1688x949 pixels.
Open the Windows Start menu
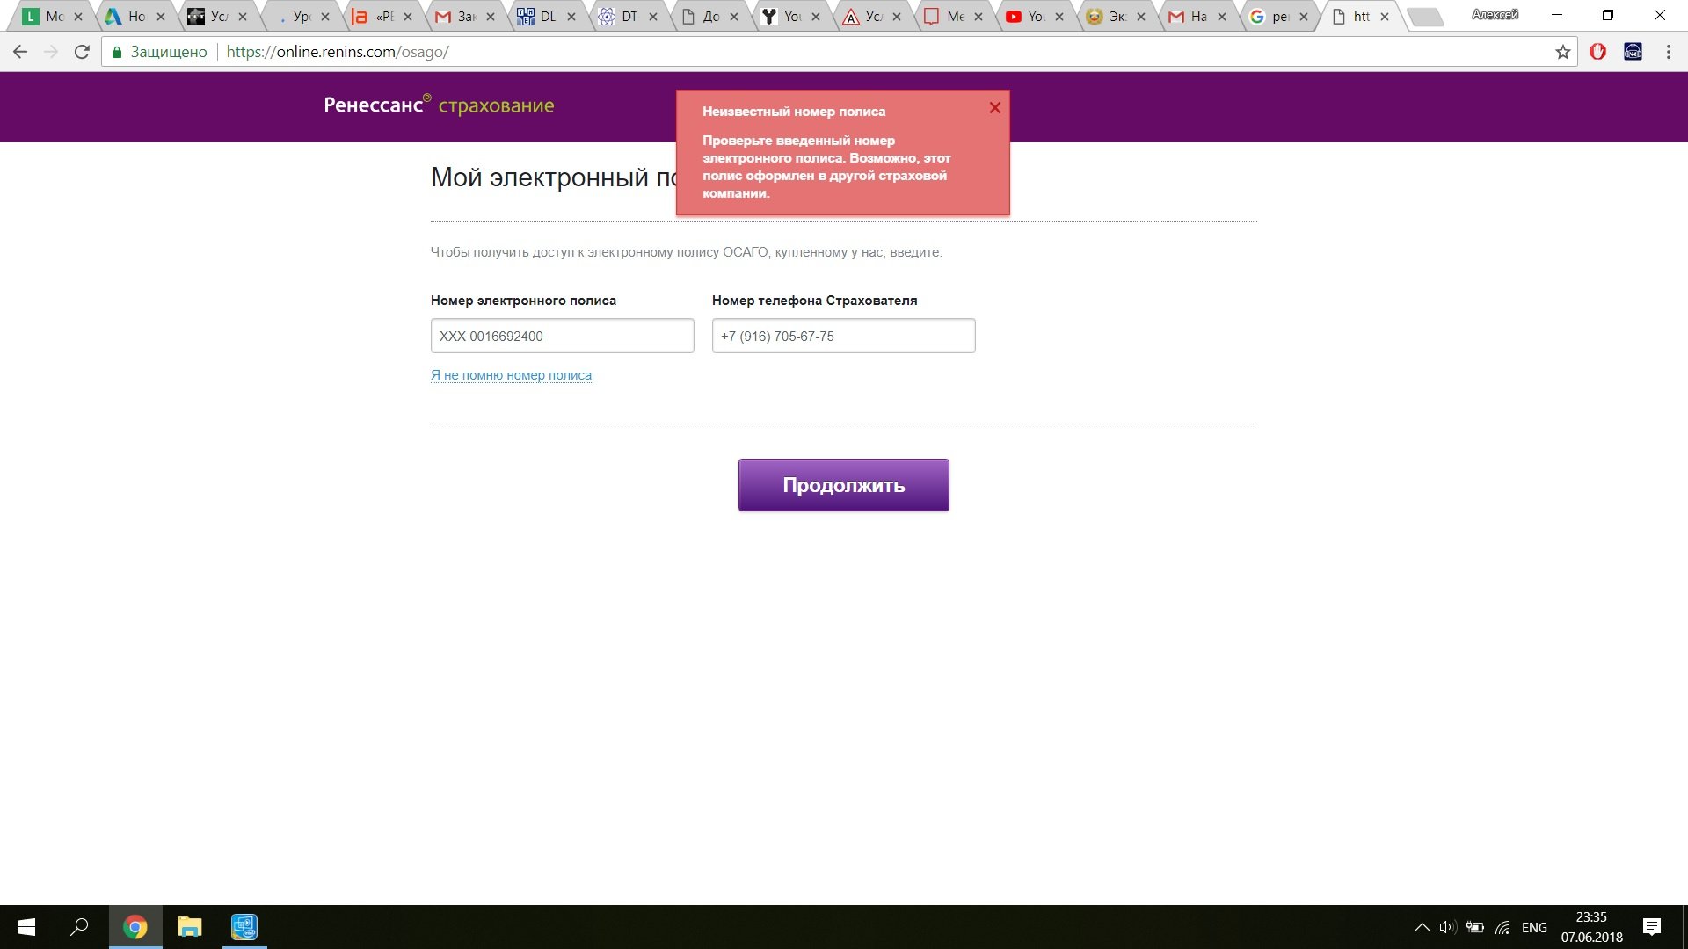pyautogui.click(x=26, y=927)
